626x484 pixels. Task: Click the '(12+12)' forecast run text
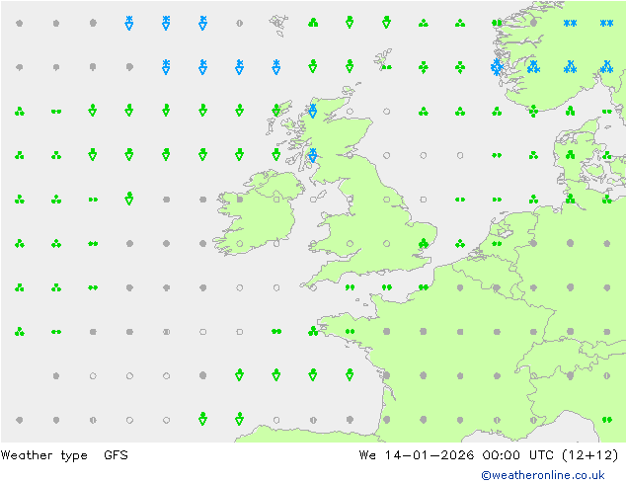(589, 455)
